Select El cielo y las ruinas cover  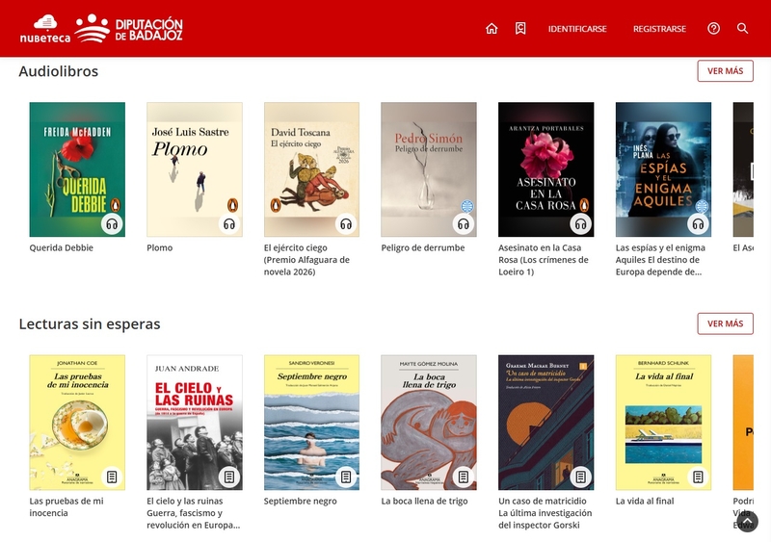point(195,423)
